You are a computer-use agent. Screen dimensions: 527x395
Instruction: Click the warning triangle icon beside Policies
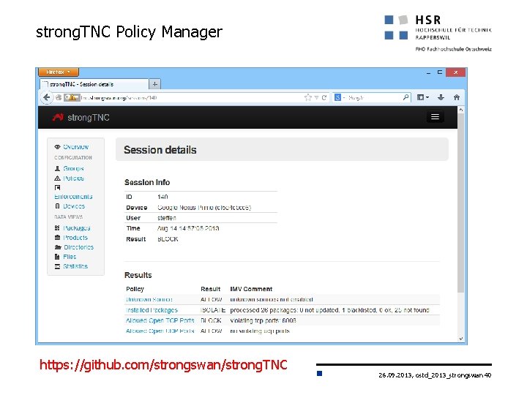coord(57,178)
